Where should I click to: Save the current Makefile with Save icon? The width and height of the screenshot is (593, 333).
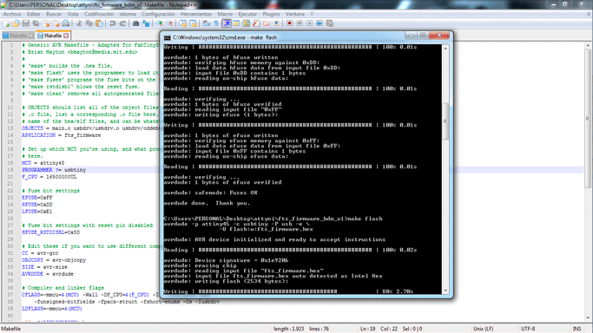(26, 23)
